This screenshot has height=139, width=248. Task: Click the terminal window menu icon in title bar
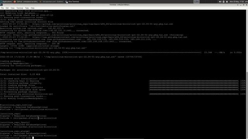(2, 5)
